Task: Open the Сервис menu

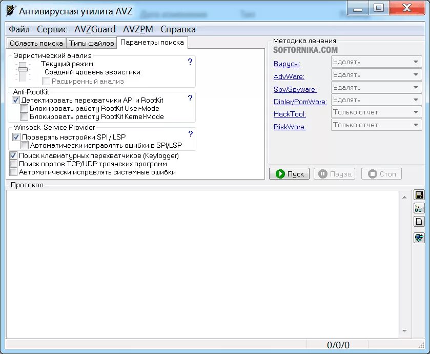Action: point(51,29)
